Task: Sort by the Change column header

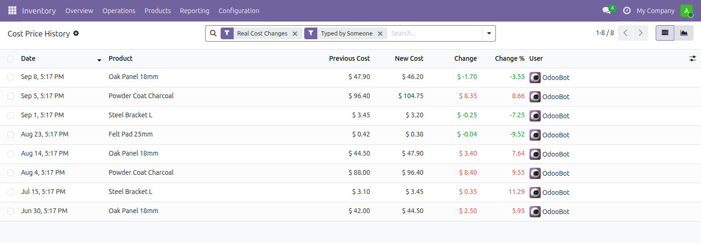Action: 465,58
